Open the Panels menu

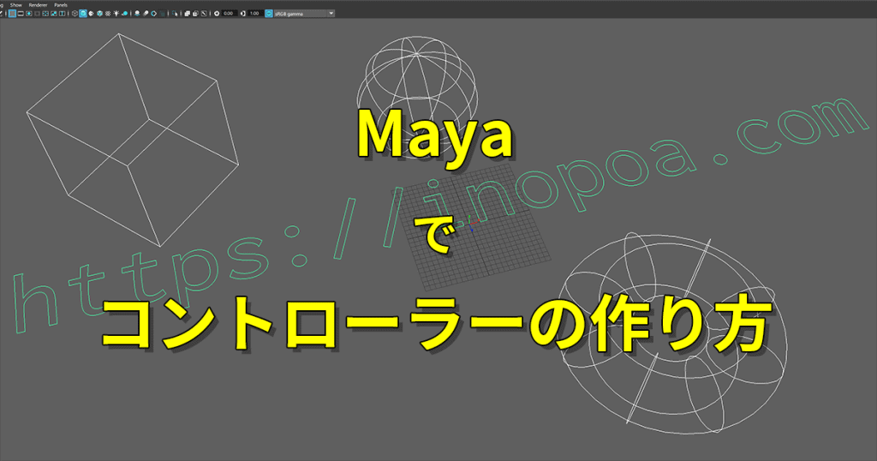coord(61,5)
